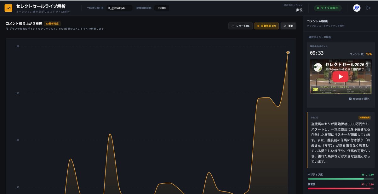Screen dimensions: 378x194
Task: Click the AI解析結果 tag
Action: [x=364, y=117]
